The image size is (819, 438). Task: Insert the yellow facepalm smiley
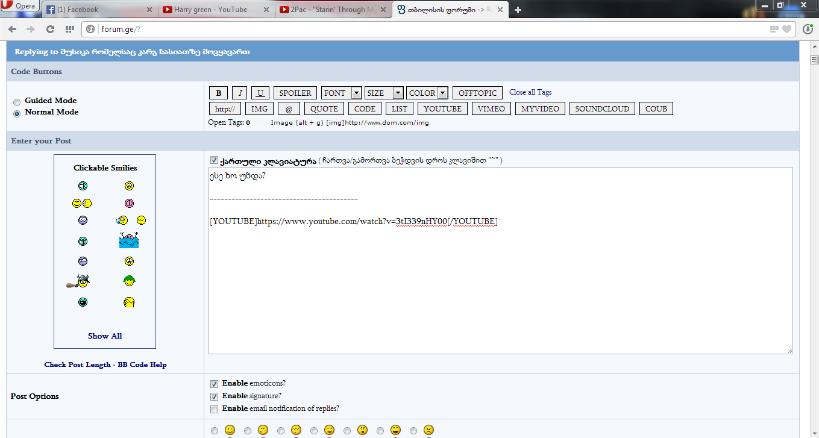pyautogui.click(x=129, y=302)
